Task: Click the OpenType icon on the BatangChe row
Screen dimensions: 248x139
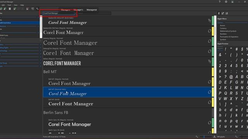Action: [x=209, y=51]
